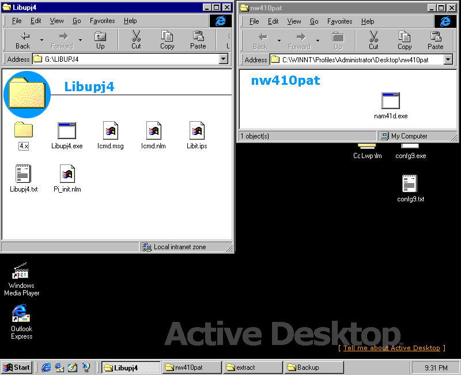The width and height of the screenshot is (461, 375).
Task: Expand the G:\LIBUPJ4 address dropdown
Action: [x=224, y=59]
